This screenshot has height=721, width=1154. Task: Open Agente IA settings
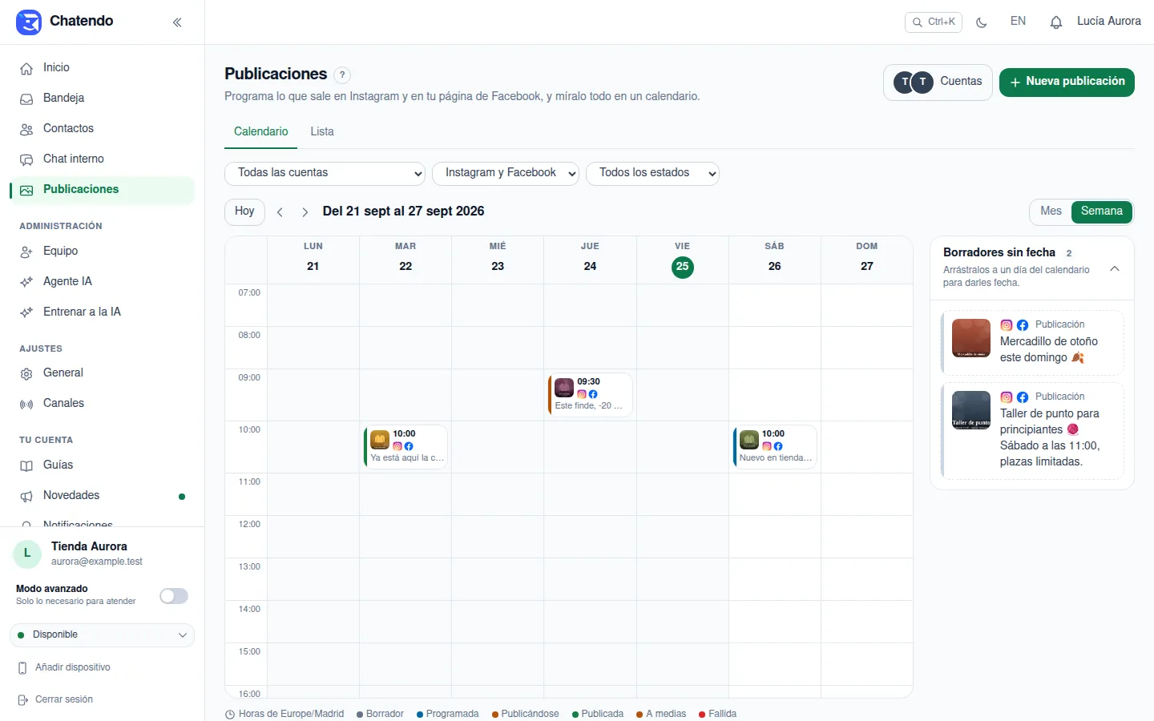[102, 282]
